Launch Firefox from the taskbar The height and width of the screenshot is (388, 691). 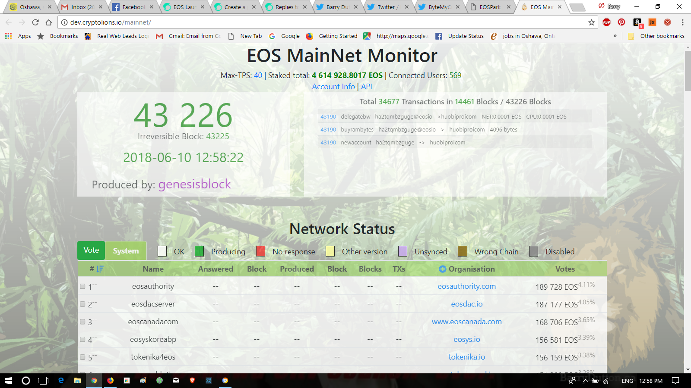[110, 381]
